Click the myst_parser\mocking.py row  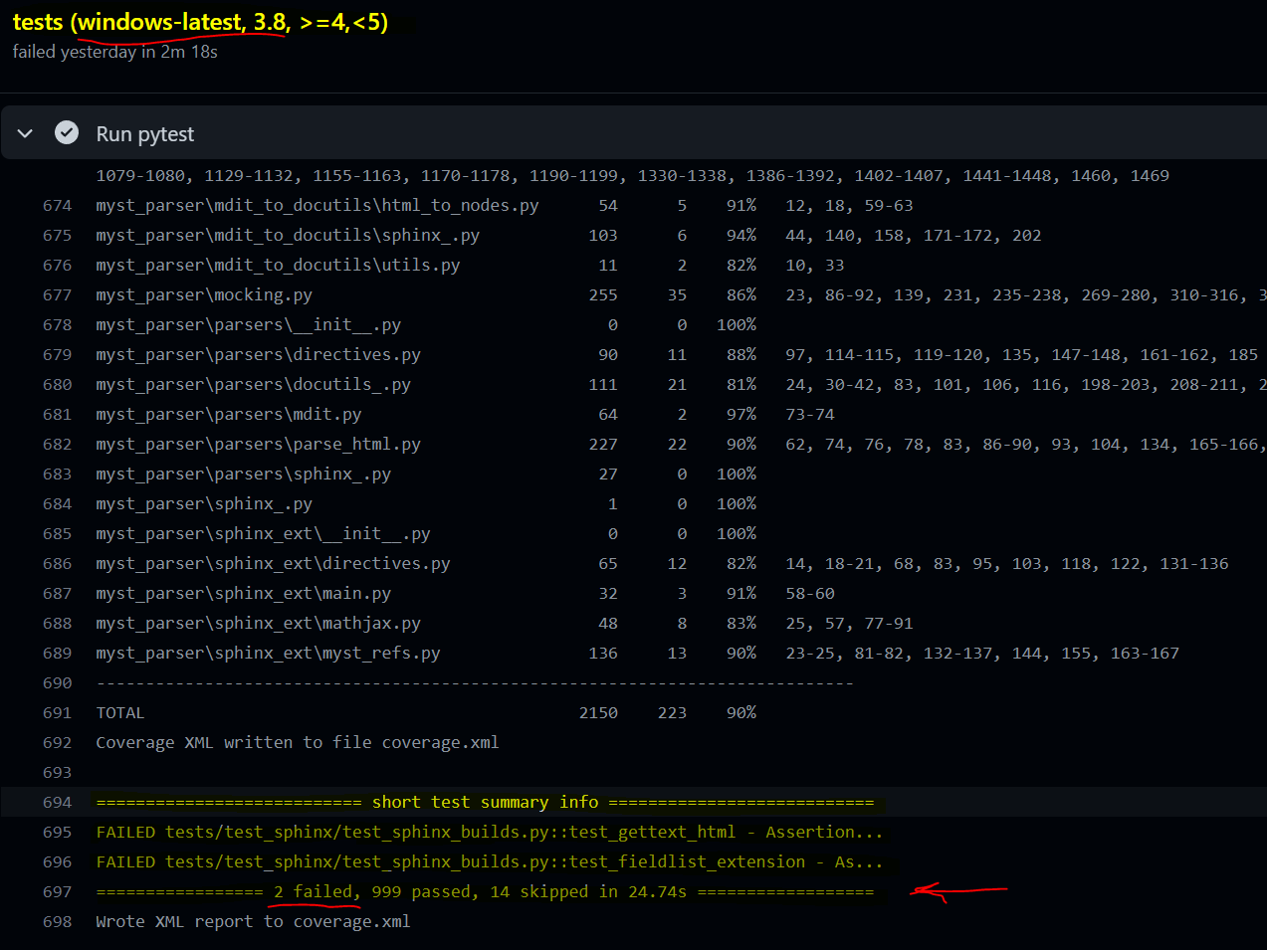coord(633,295)
